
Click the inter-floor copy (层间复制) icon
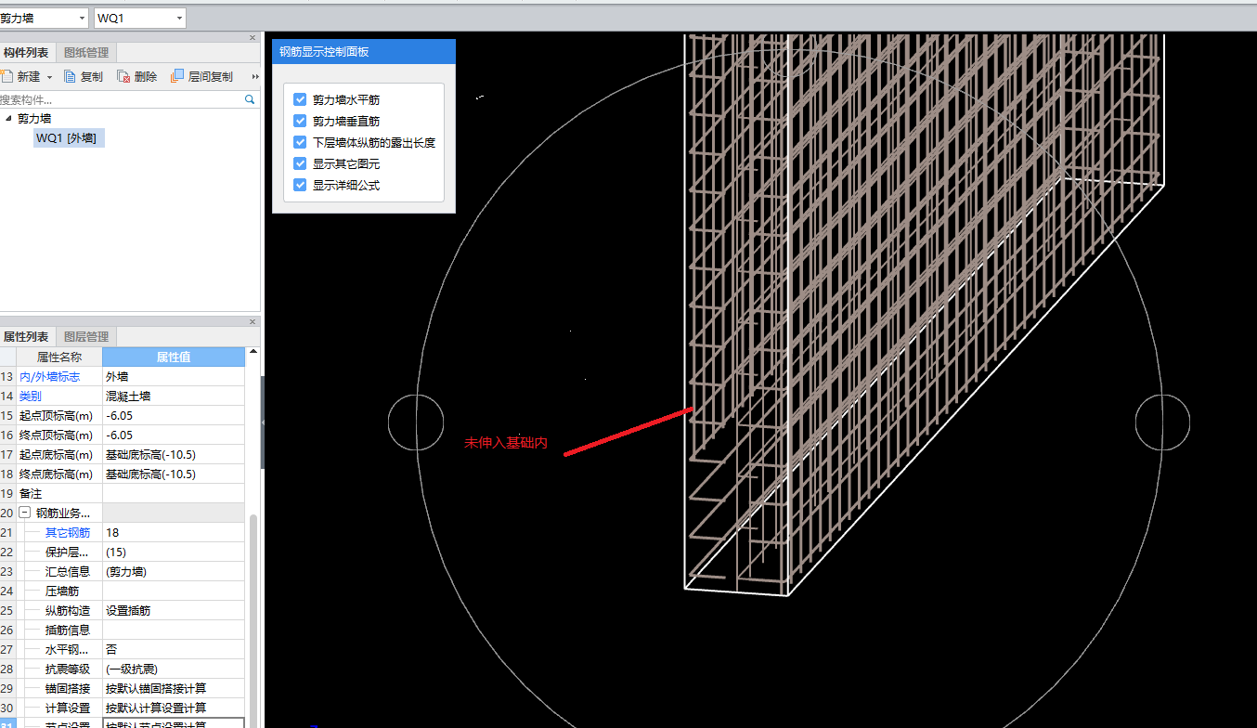(x=177, y=77)
